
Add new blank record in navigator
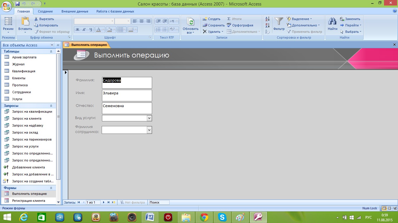[114, 202]
